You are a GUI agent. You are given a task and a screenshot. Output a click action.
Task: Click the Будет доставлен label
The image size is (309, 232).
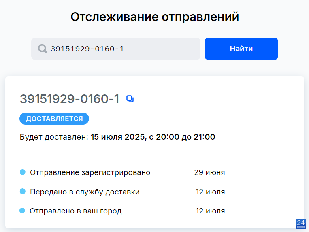click(x=54, y=137)
